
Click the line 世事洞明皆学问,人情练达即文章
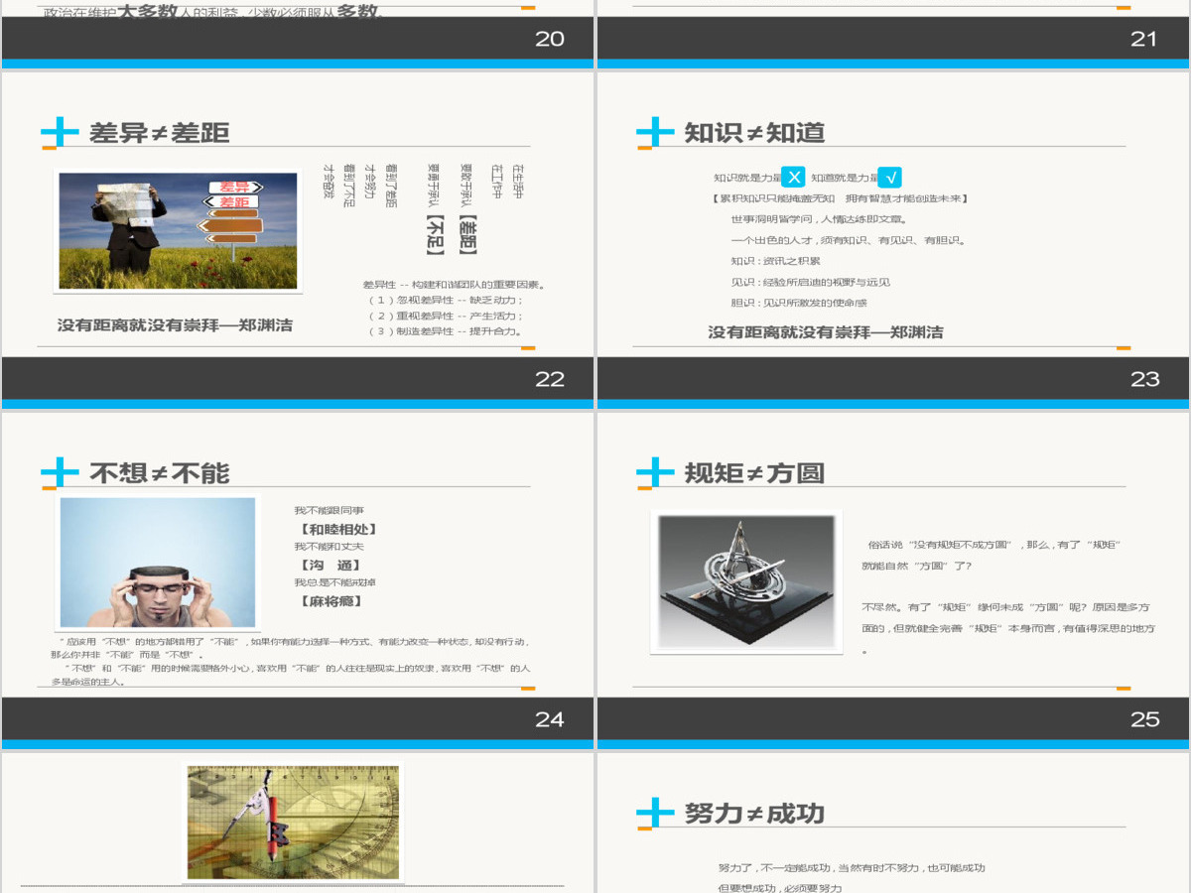point(819,219)
